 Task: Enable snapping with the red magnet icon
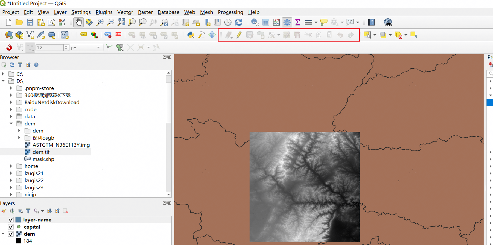click(x=9, y=47)
